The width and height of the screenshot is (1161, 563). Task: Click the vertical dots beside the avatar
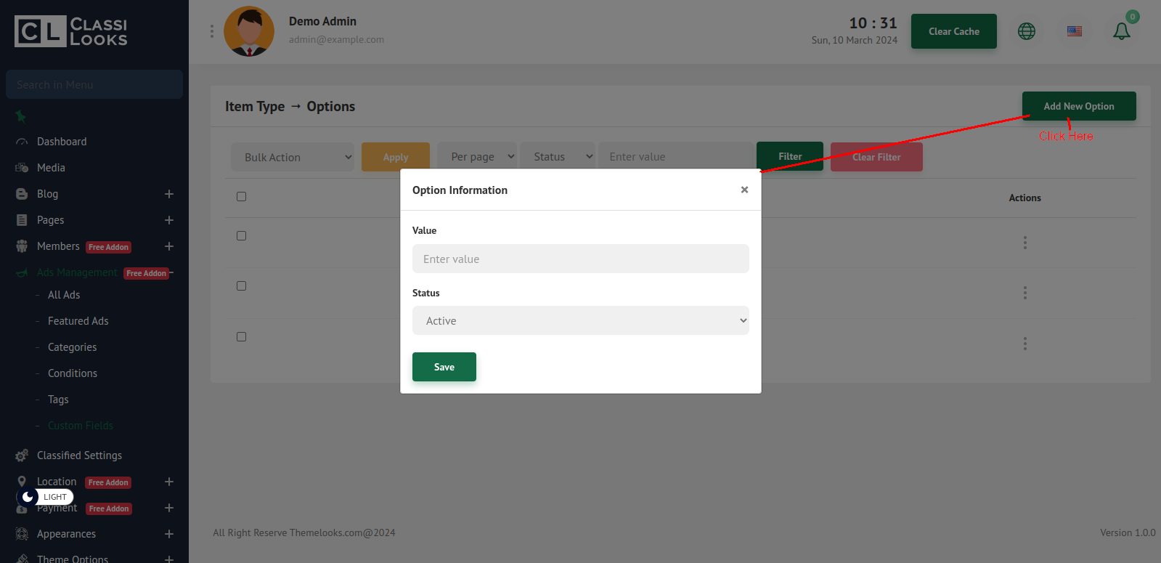tap(212, 31)
